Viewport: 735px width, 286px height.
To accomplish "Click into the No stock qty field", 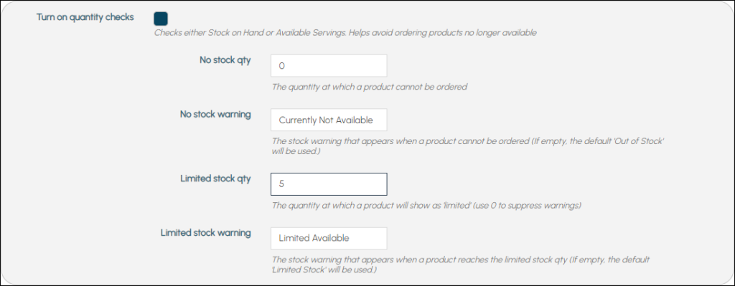I will (329, 66).
